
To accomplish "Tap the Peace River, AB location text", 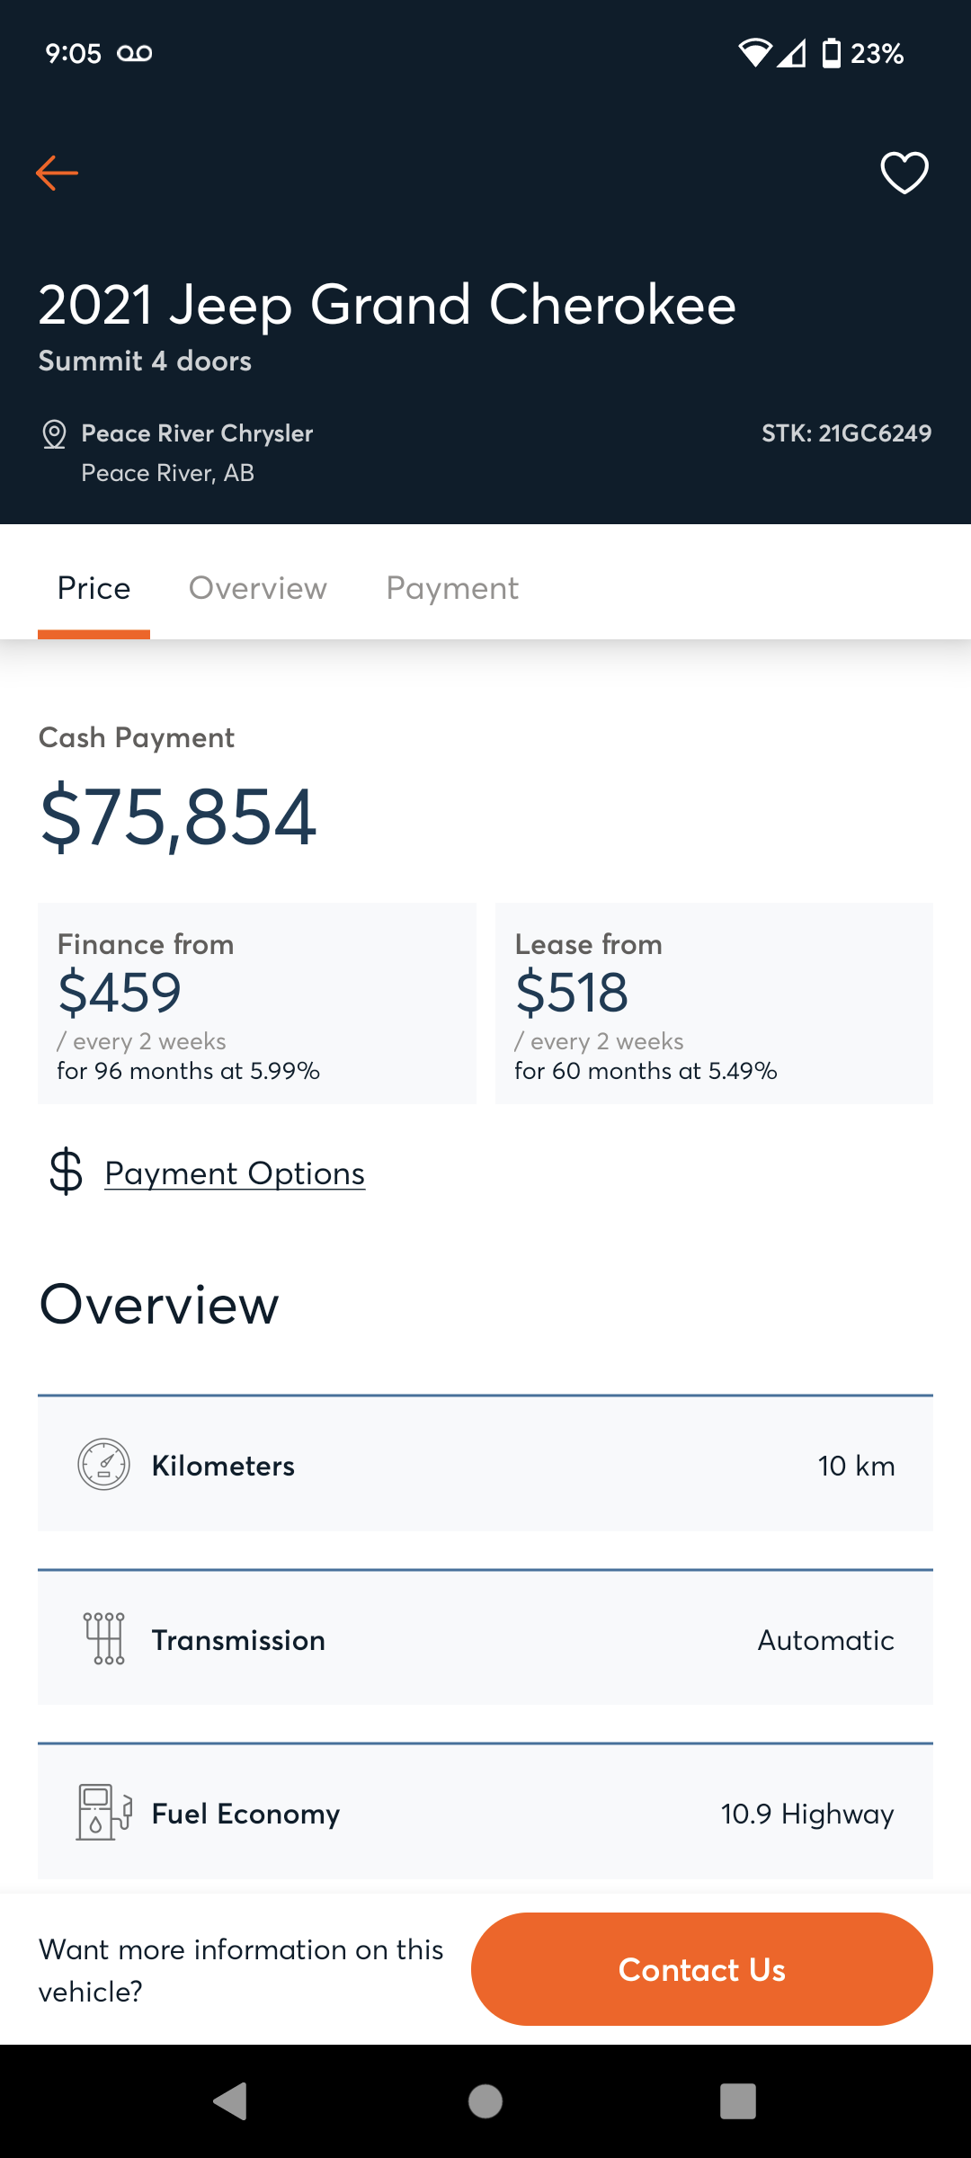I will pyautogui.click(x=167, y=473).
